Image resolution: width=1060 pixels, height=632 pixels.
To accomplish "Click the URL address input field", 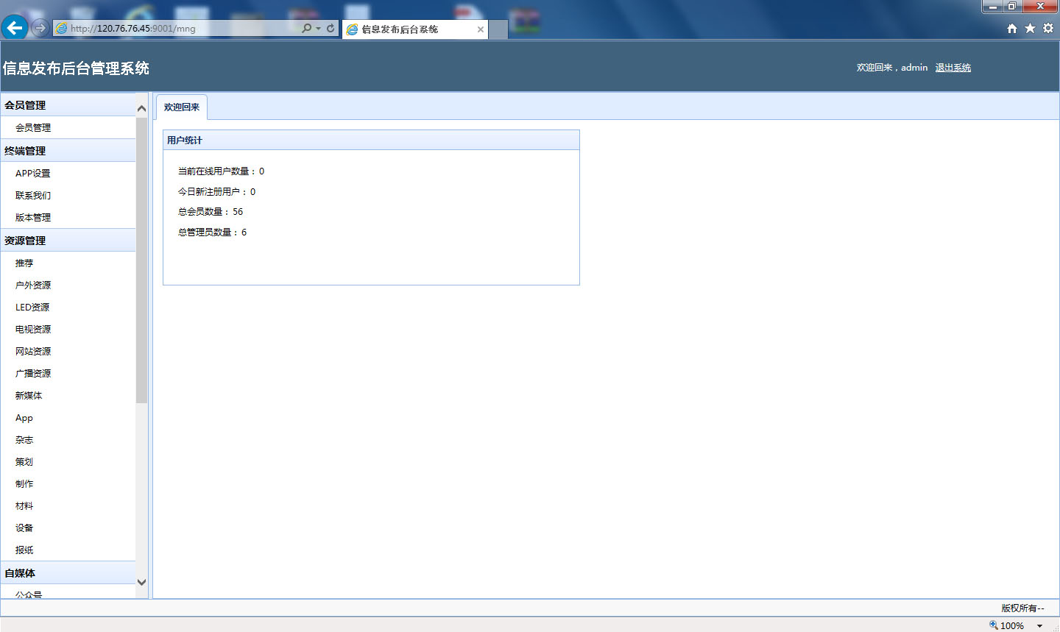I will coord(177,29).
